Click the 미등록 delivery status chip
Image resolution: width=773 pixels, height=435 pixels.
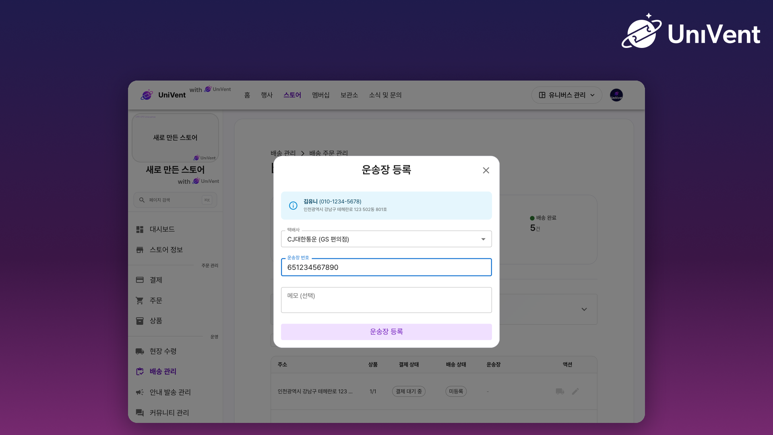point(456,391)
